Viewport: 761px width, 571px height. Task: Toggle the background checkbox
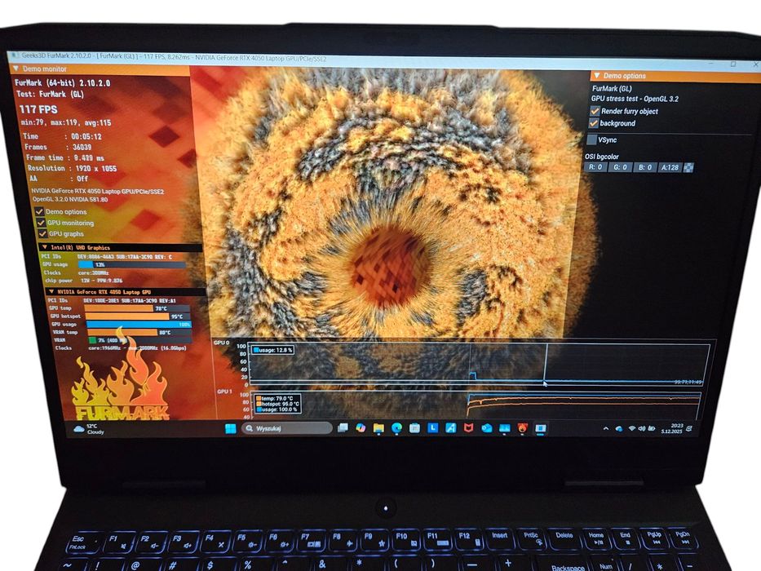tap(594, 123)
